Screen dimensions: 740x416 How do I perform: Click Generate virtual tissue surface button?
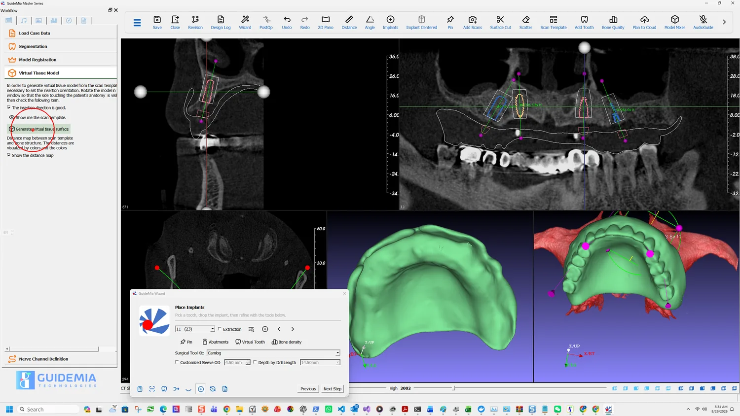tap(39, 129)
